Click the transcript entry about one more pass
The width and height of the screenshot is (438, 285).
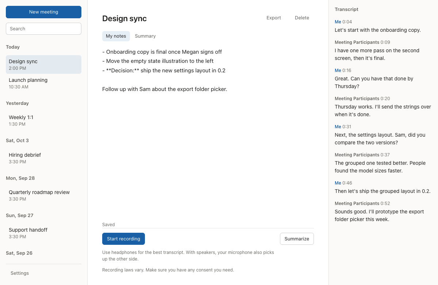pos(377,54)
